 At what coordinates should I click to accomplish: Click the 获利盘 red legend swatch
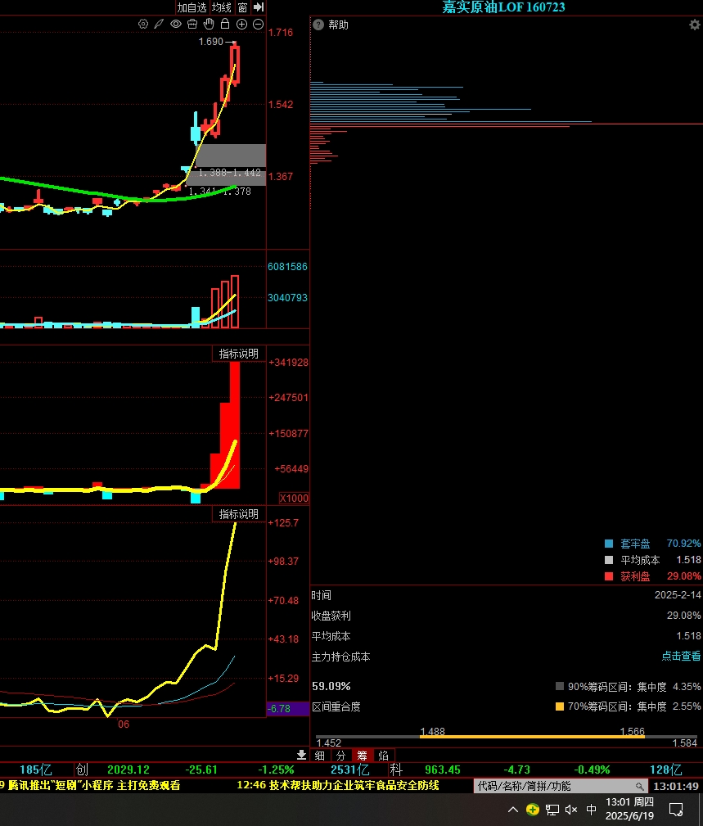[x=609, y=576]
